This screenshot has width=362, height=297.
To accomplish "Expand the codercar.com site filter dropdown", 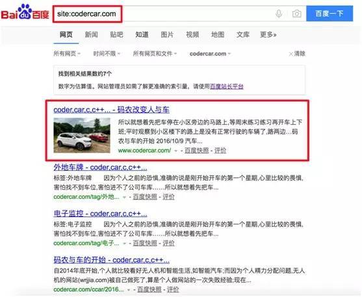I will (210, 54).
